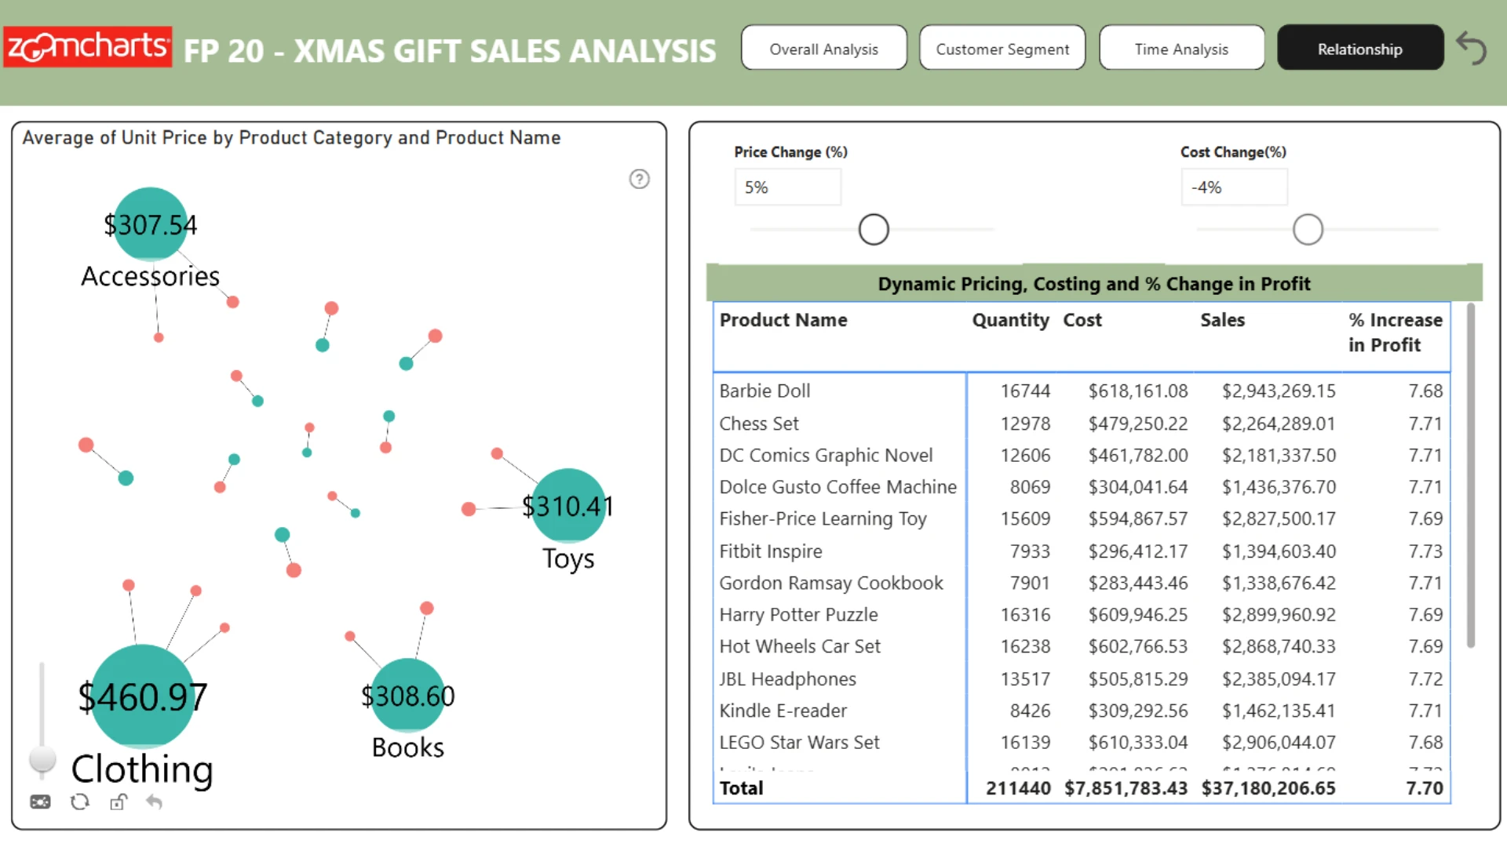Open the Overall Analysis tab
Screen dimensions: 1507x847
824,49
